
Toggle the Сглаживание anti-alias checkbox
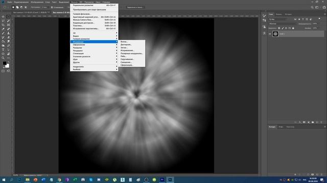pyautogui.click(x=52, y=7)
